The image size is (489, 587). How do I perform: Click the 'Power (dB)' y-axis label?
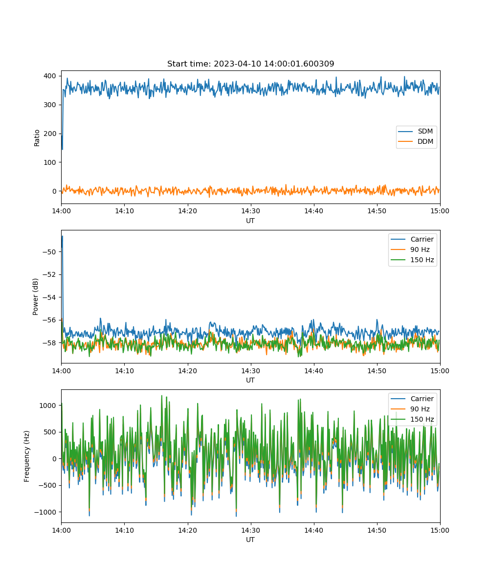[36, 296]
